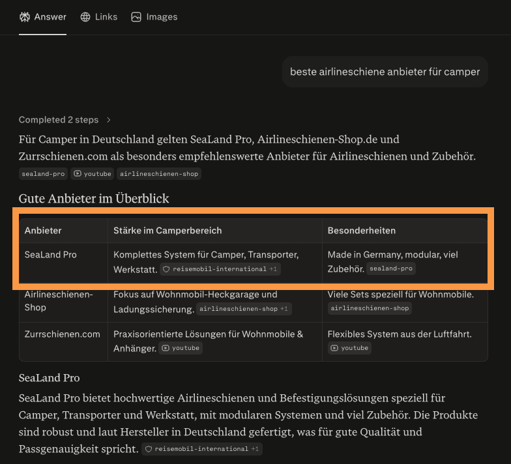
Task: Click the 'Praxisorientierte Lösungen für Wohnmobile & Anhänger.' cell text
Action: tap(209, 341)
